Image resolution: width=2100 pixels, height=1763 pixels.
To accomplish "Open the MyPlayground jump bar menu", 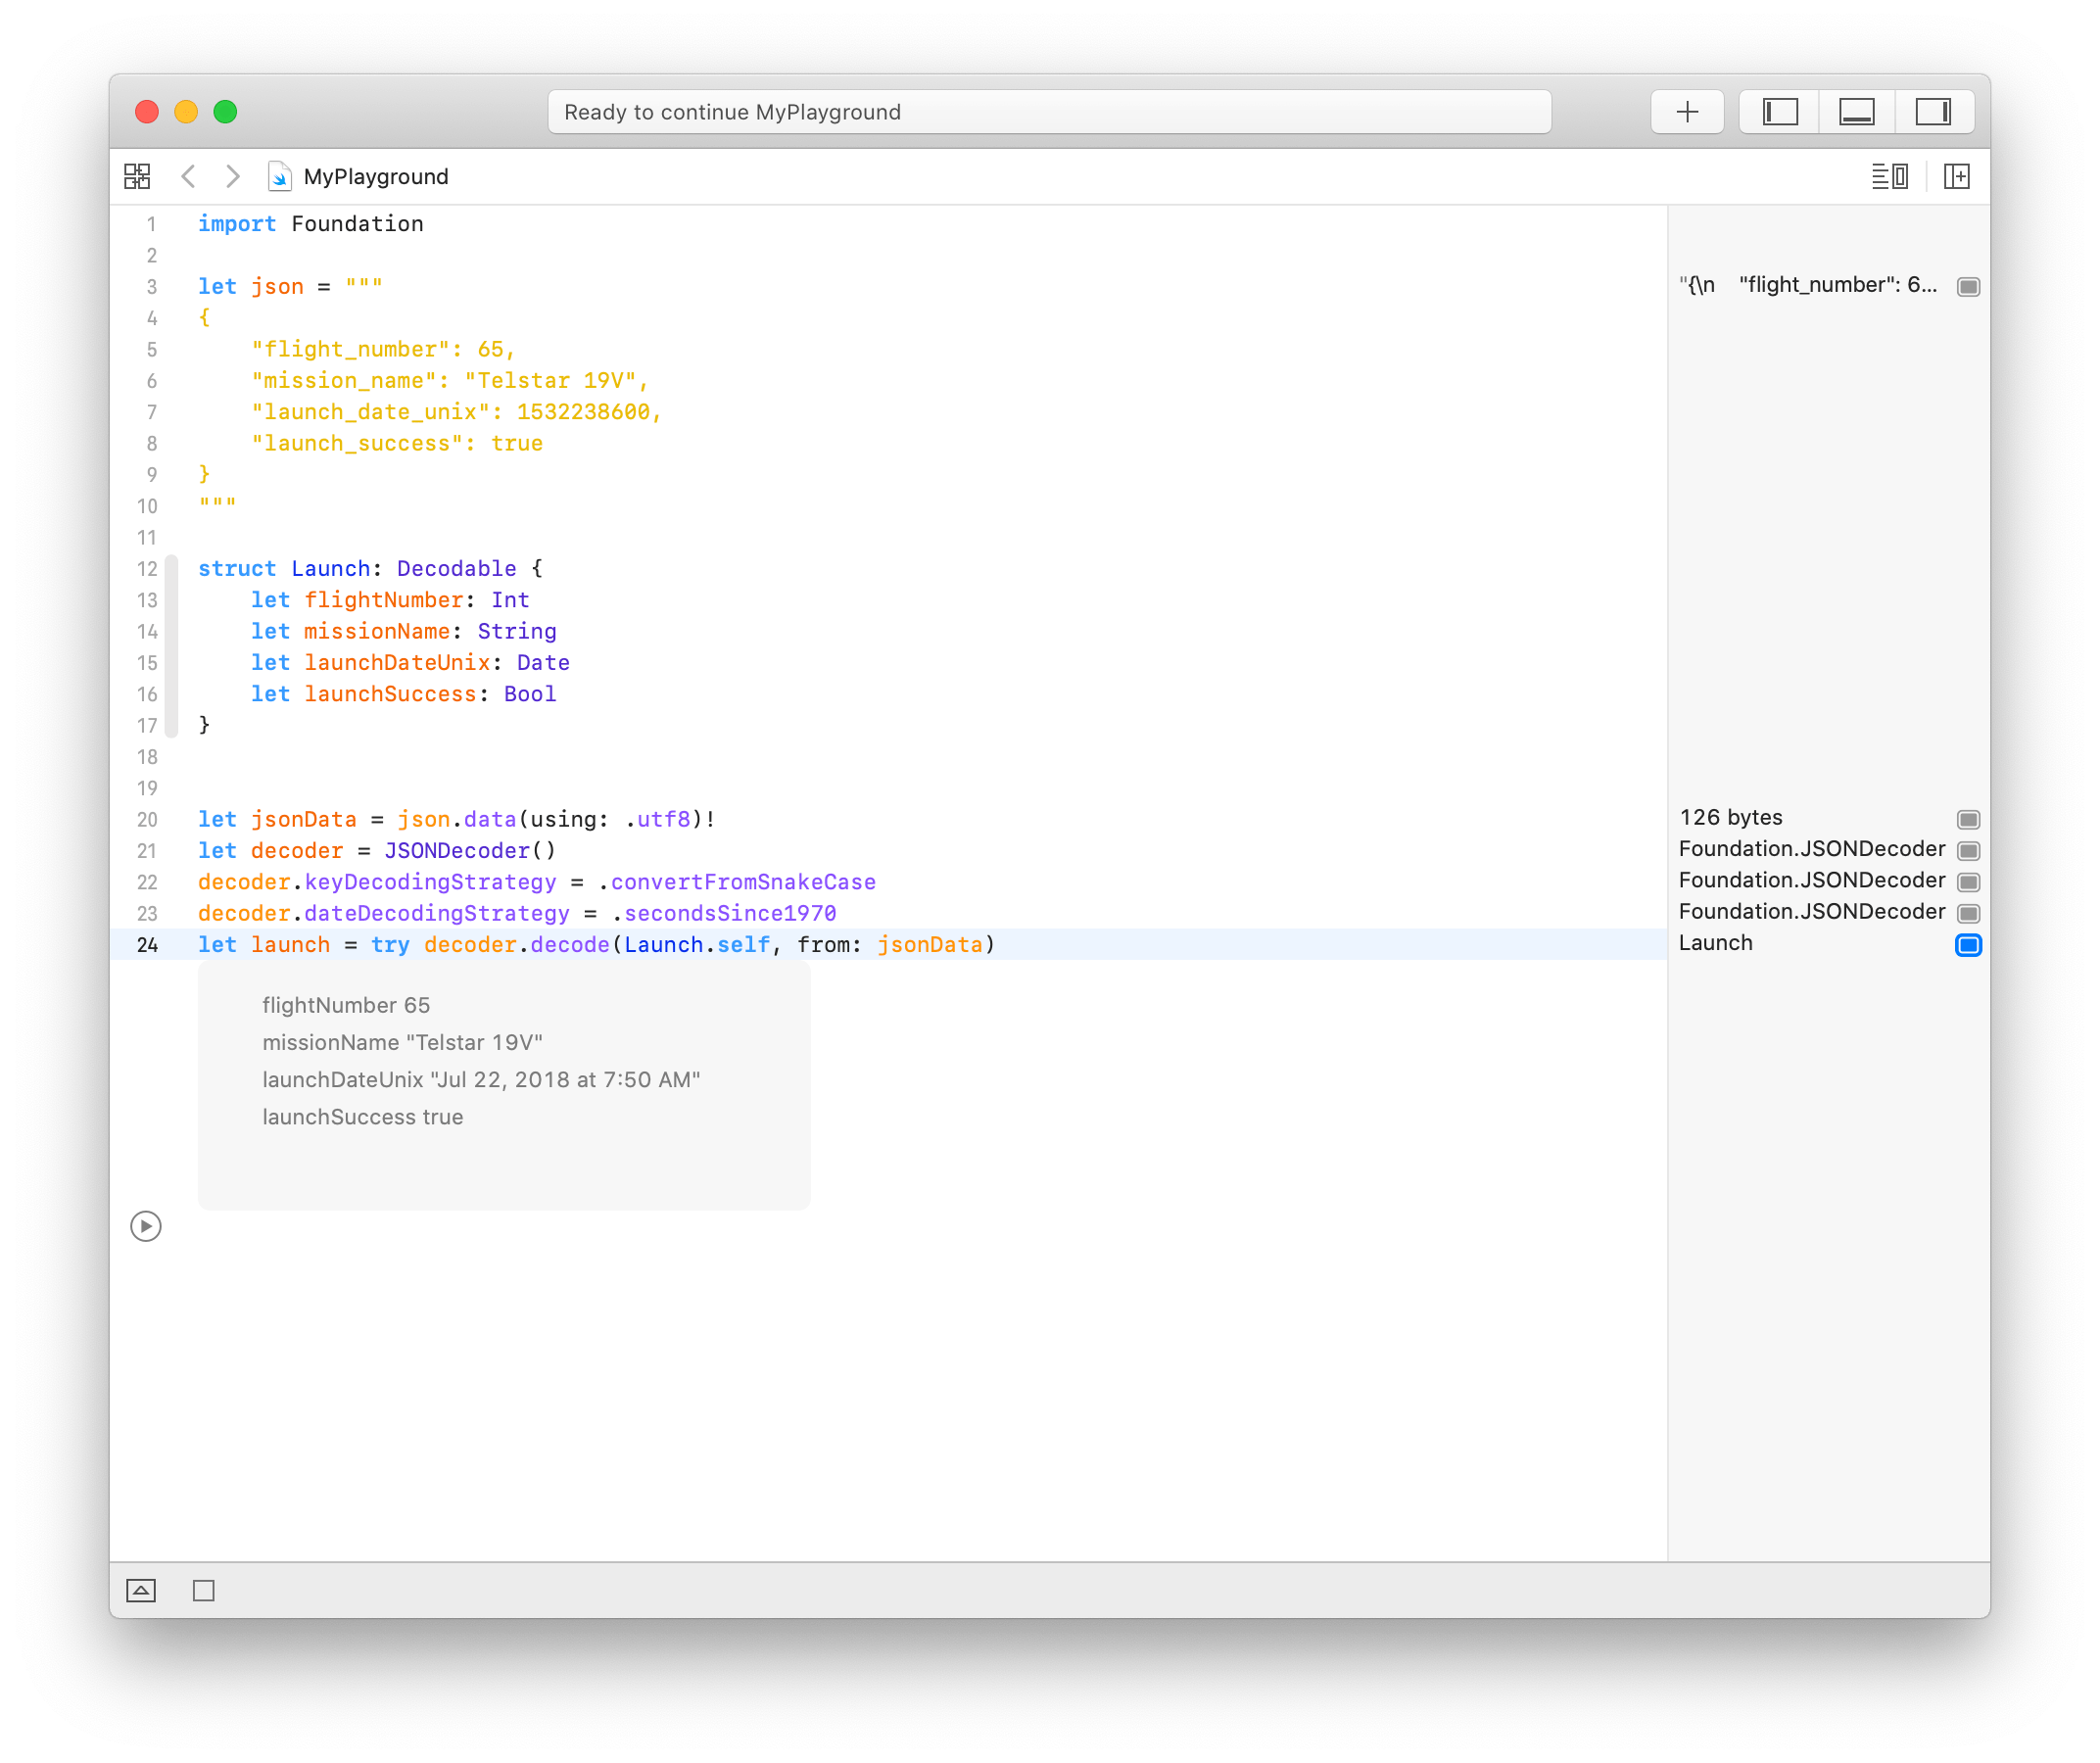I will pos(375,176).
